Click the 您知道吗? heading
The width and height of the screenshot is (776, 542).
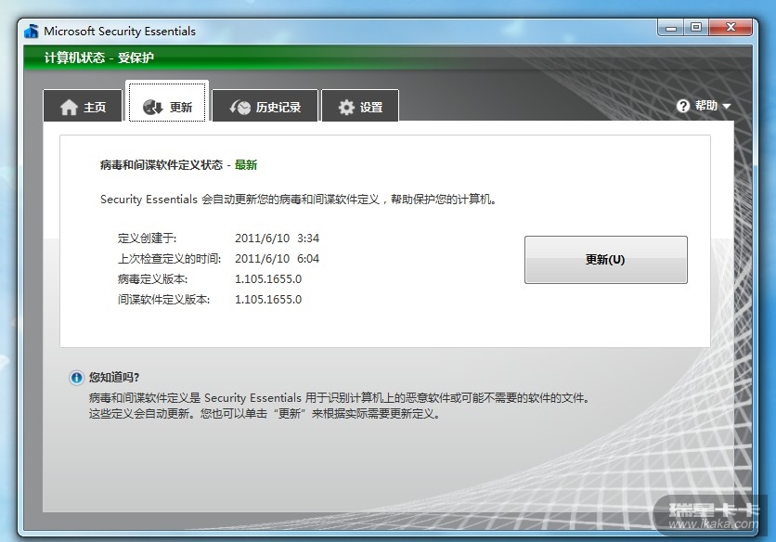(x=114, y=377)
